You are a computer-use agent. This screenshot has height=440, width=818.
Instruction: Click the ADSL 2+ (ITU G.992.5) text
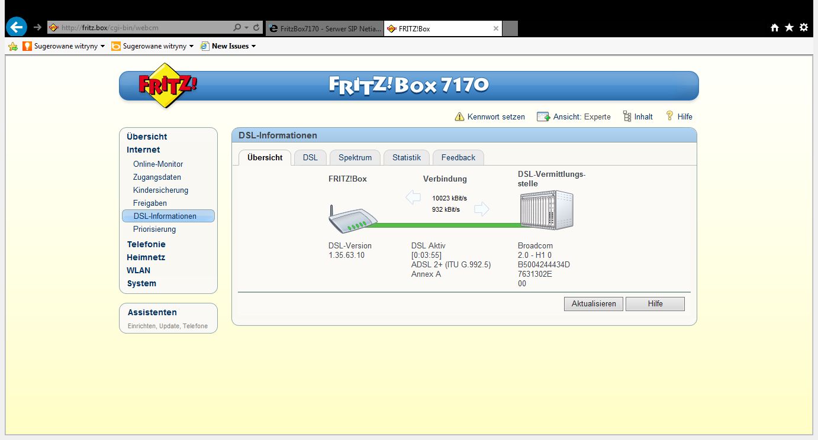pyautogui.click(x=451, y=264)
